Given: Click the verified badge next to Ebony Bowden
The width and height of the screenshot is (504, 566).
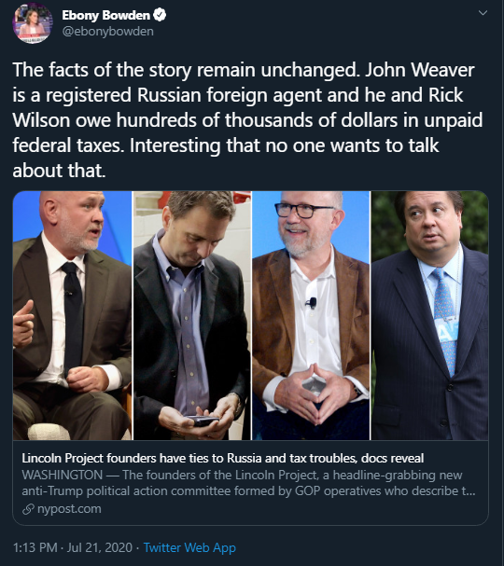Looking at the screenshot, I should click(160, 15).
